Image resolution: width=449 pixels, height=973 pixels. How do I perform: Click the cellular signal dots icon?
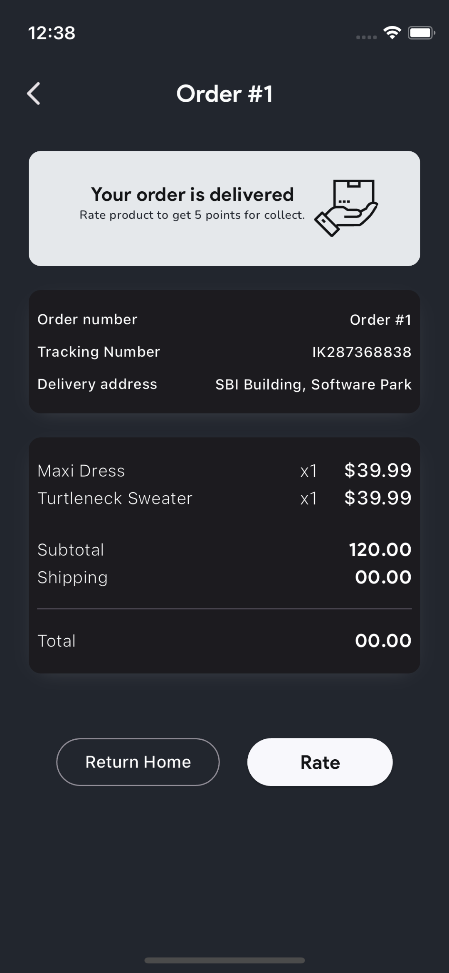point(366,37)
